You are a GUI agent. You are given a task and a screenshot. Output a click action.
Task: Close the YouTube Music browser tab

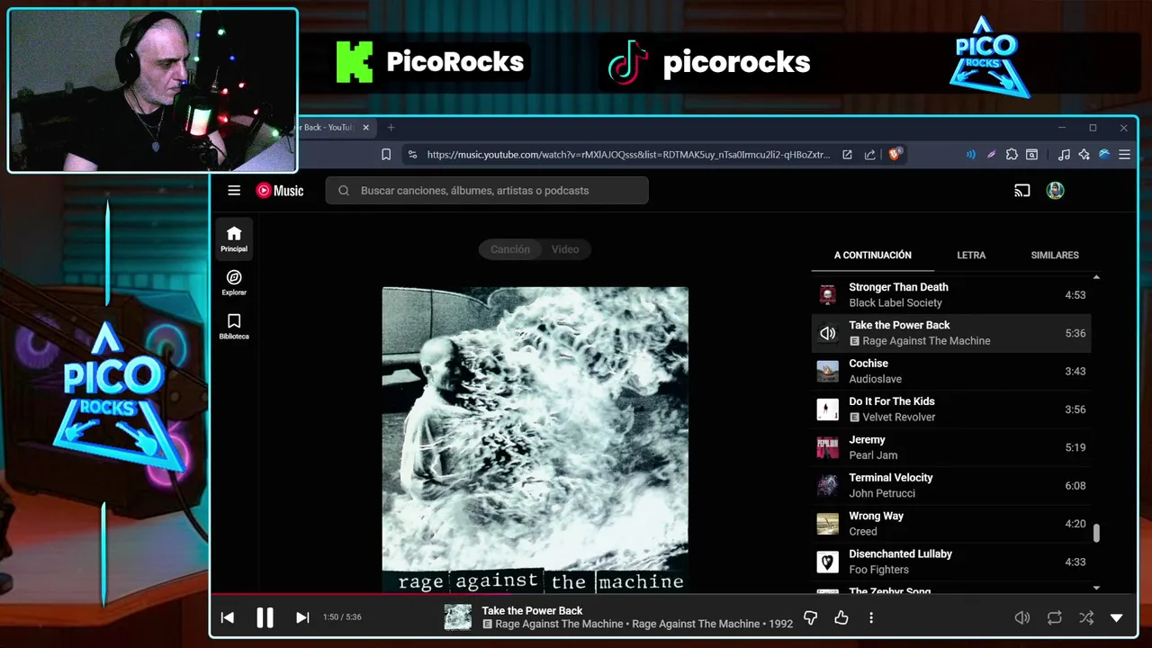coord(365,127)
